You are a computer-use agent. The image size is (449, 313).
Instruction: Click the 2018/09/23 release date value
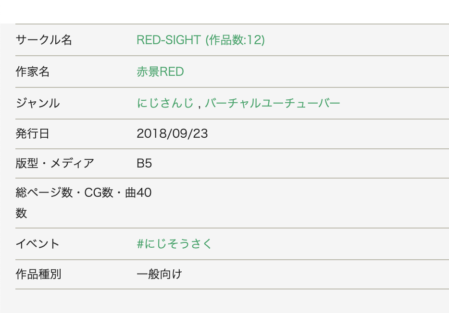point(172,133)
